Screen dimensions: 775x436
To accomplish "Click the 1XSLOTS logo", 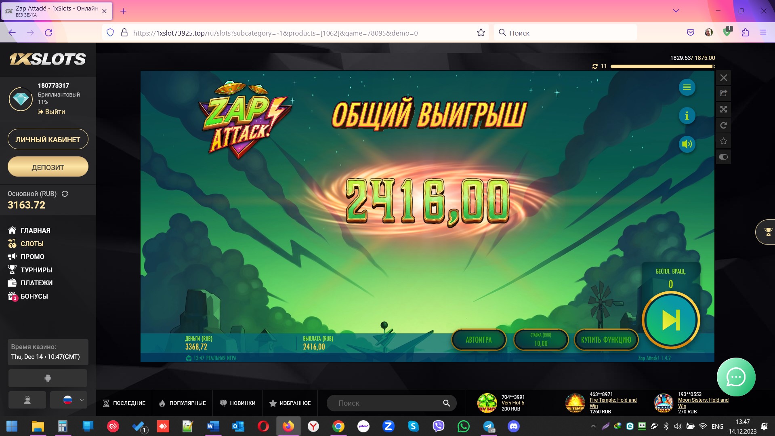I will click(48, 59).
